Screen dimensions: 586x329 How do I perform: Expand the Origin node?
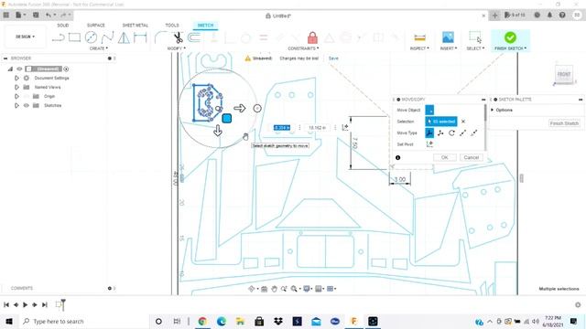[x=16, y=96]
